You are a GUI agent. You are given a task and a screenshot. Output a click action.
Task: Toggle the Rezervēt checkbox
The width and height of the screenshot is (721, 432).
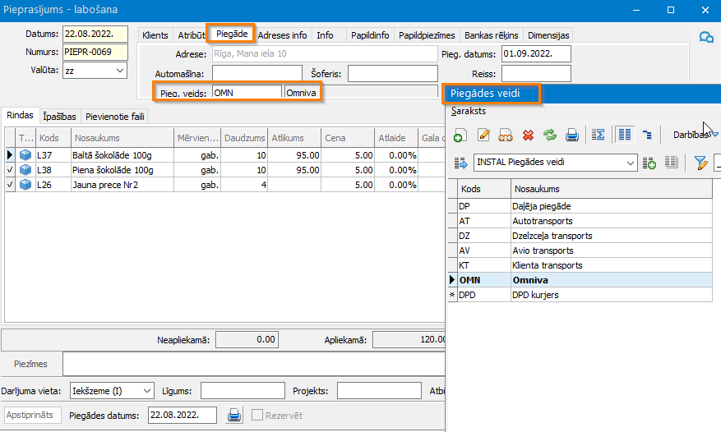(x=257, y=416)
